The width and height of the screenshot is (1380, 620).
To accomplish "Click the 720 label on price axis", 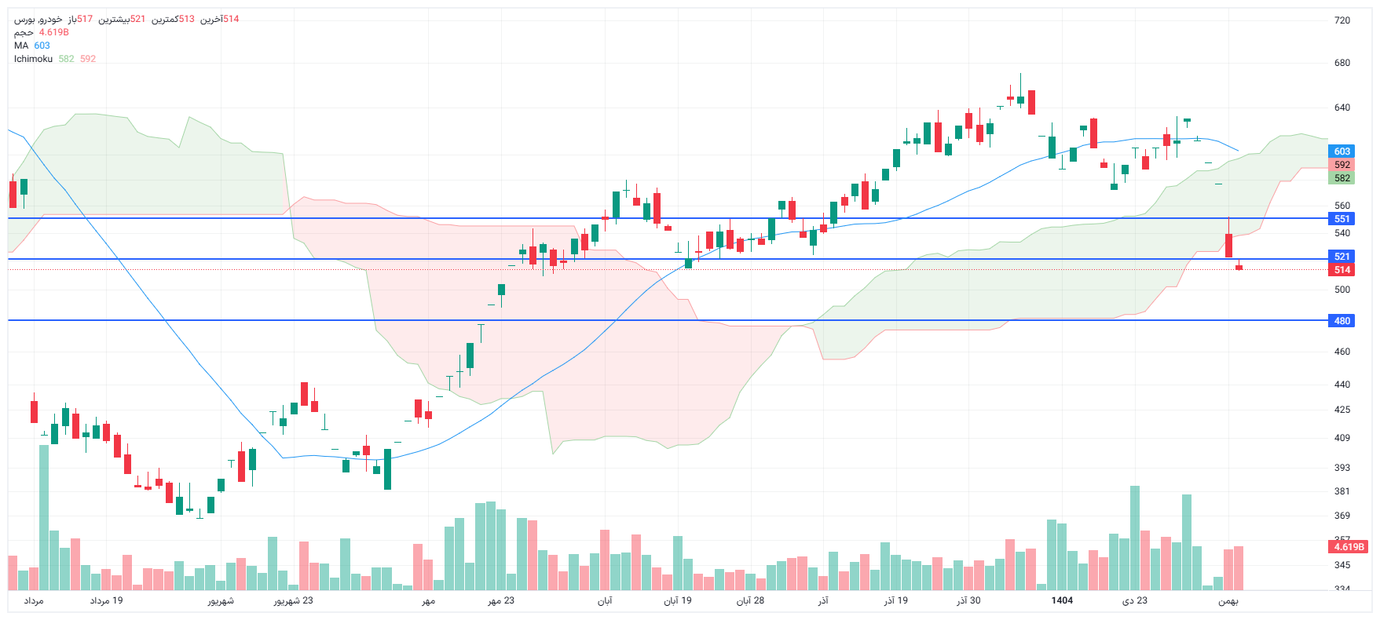I will (x=1342, y=20).
